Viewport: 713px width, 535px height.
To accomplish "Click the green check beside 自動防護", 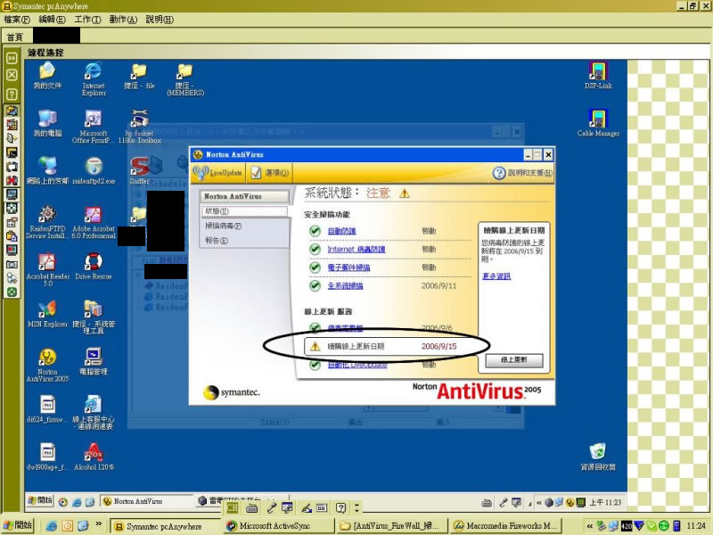I will (315, 231).
